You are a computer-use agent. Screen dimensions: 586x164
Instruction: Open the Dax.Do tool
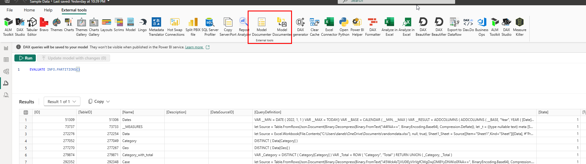pos(468,25)
